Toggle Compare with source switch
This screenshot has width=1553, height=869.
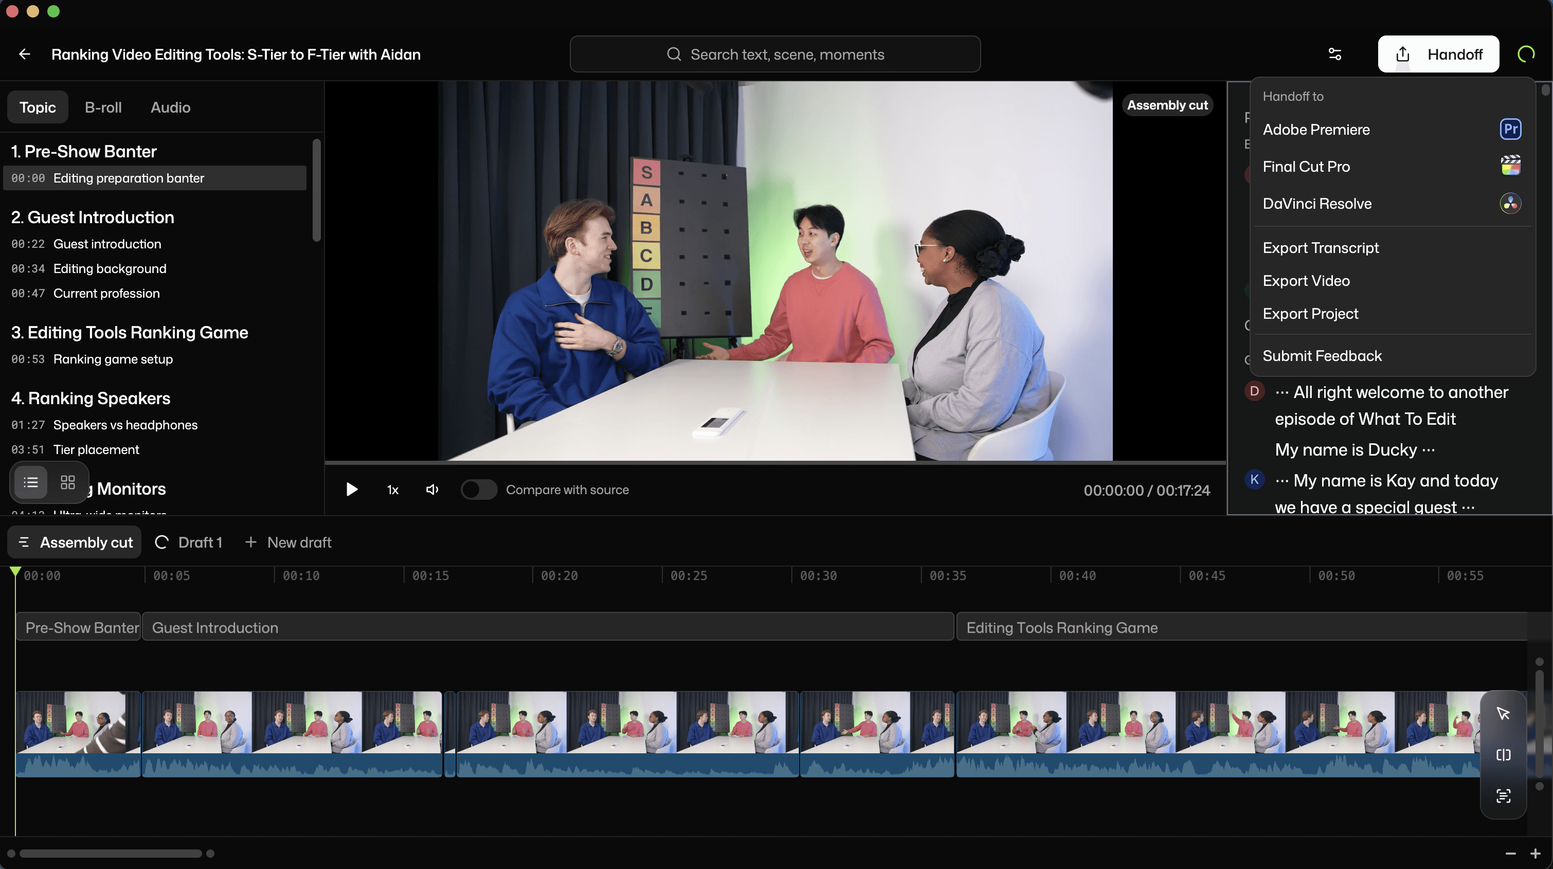click(479, 490)
